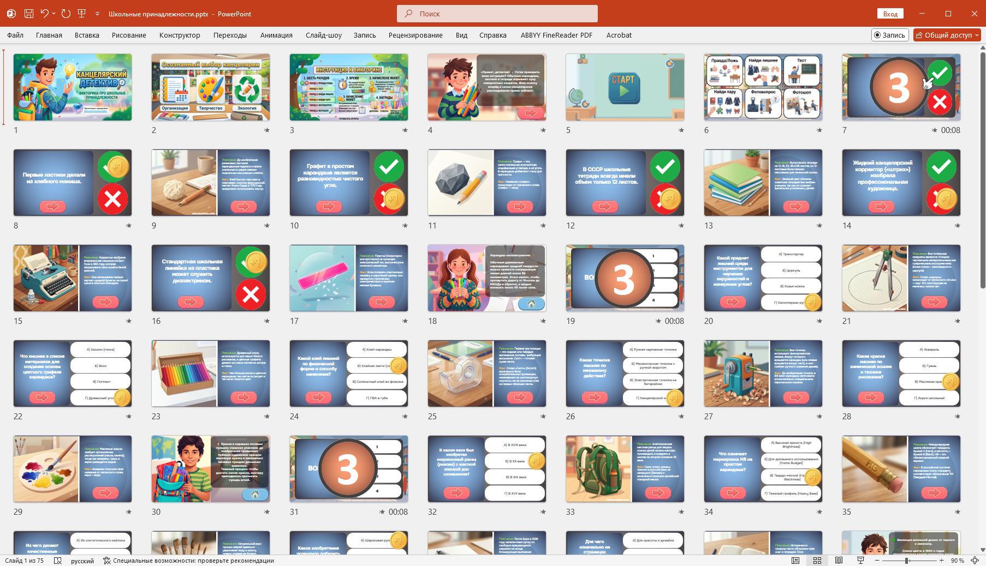
Task: Click the Слайд 1 из 75 indicator
Action: pyautogui.click(x=25, y=561)
